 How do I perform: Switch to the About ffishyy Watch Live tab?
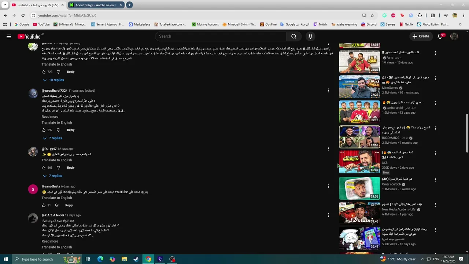pos(96,5)
